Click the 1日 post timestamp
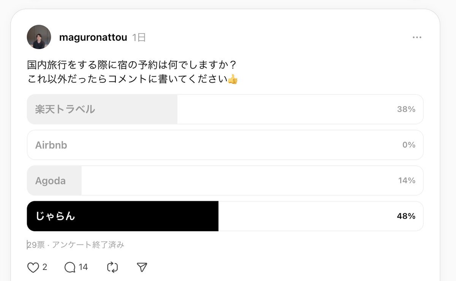The width and height of the screenshot is (456, 281). tap(139, 37)
